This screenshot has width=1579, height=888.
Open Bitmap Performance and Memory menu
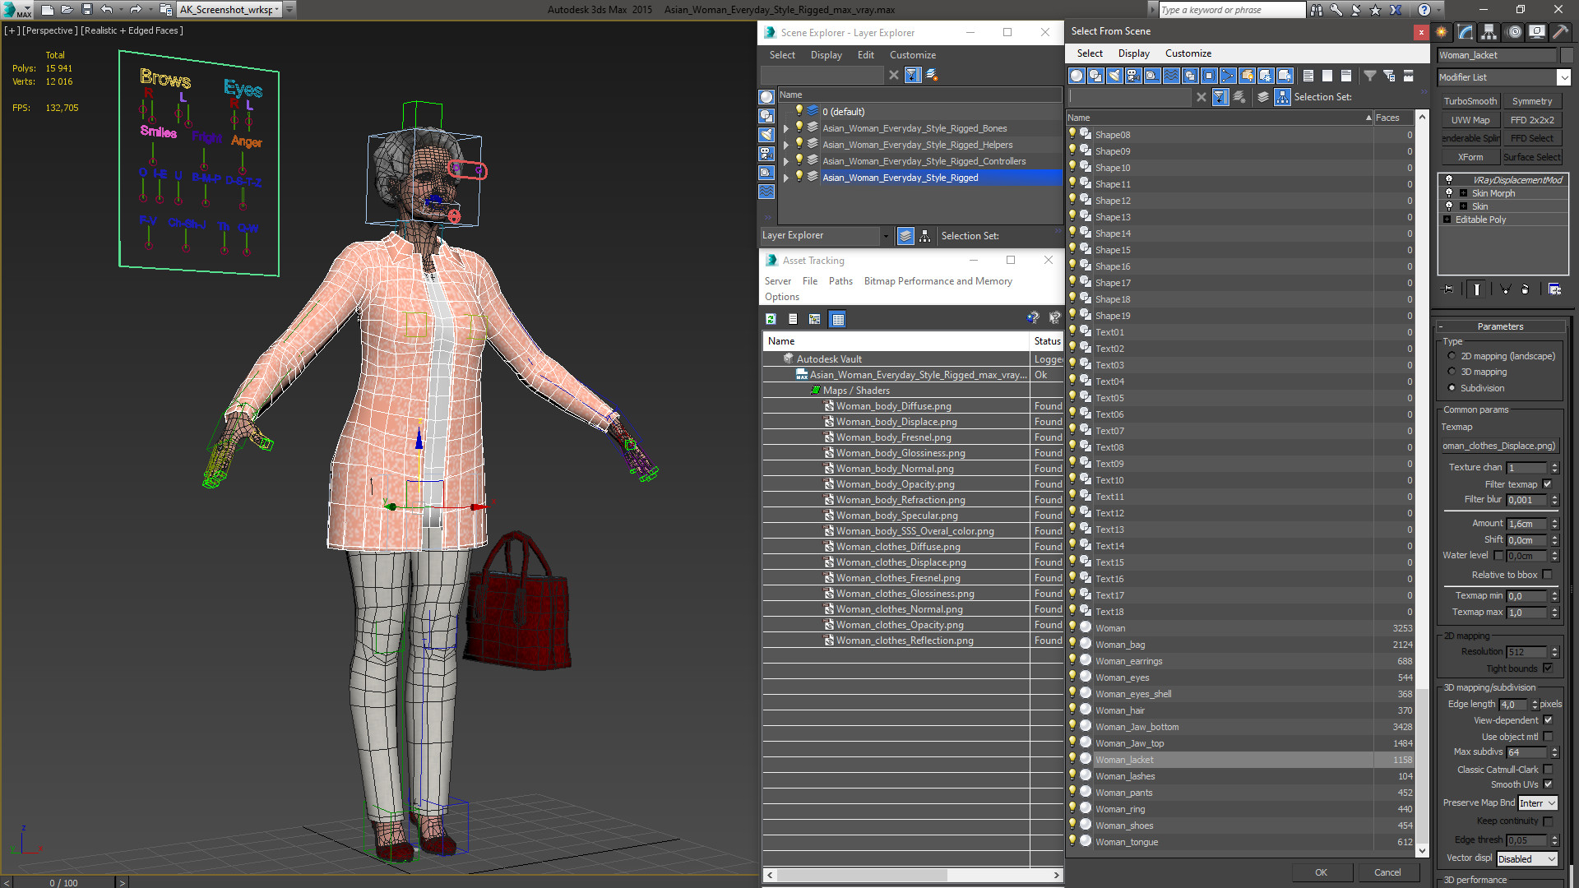coord(938,281)
